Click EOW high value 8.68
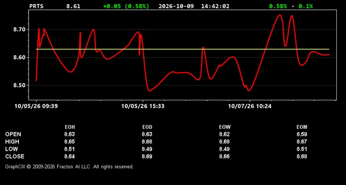 (x=224, y=142)
